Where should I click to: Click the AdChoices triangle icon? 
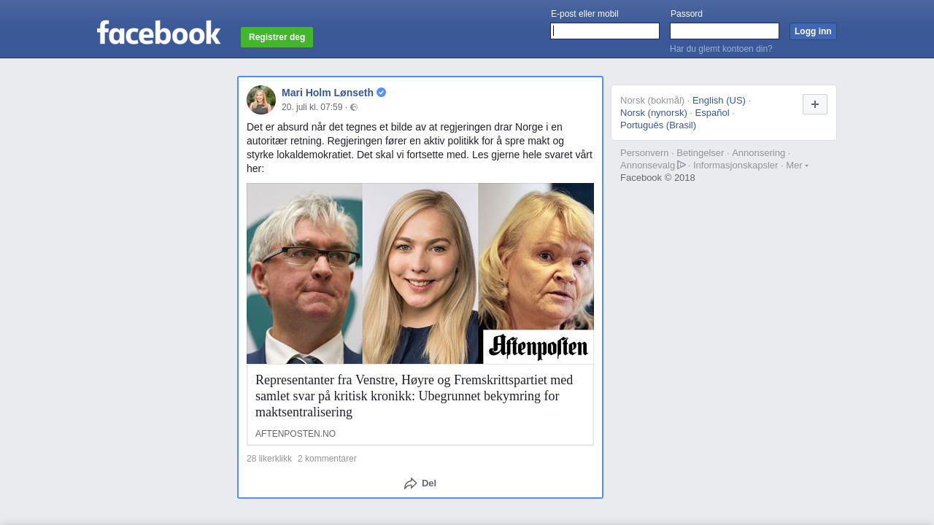682,165
